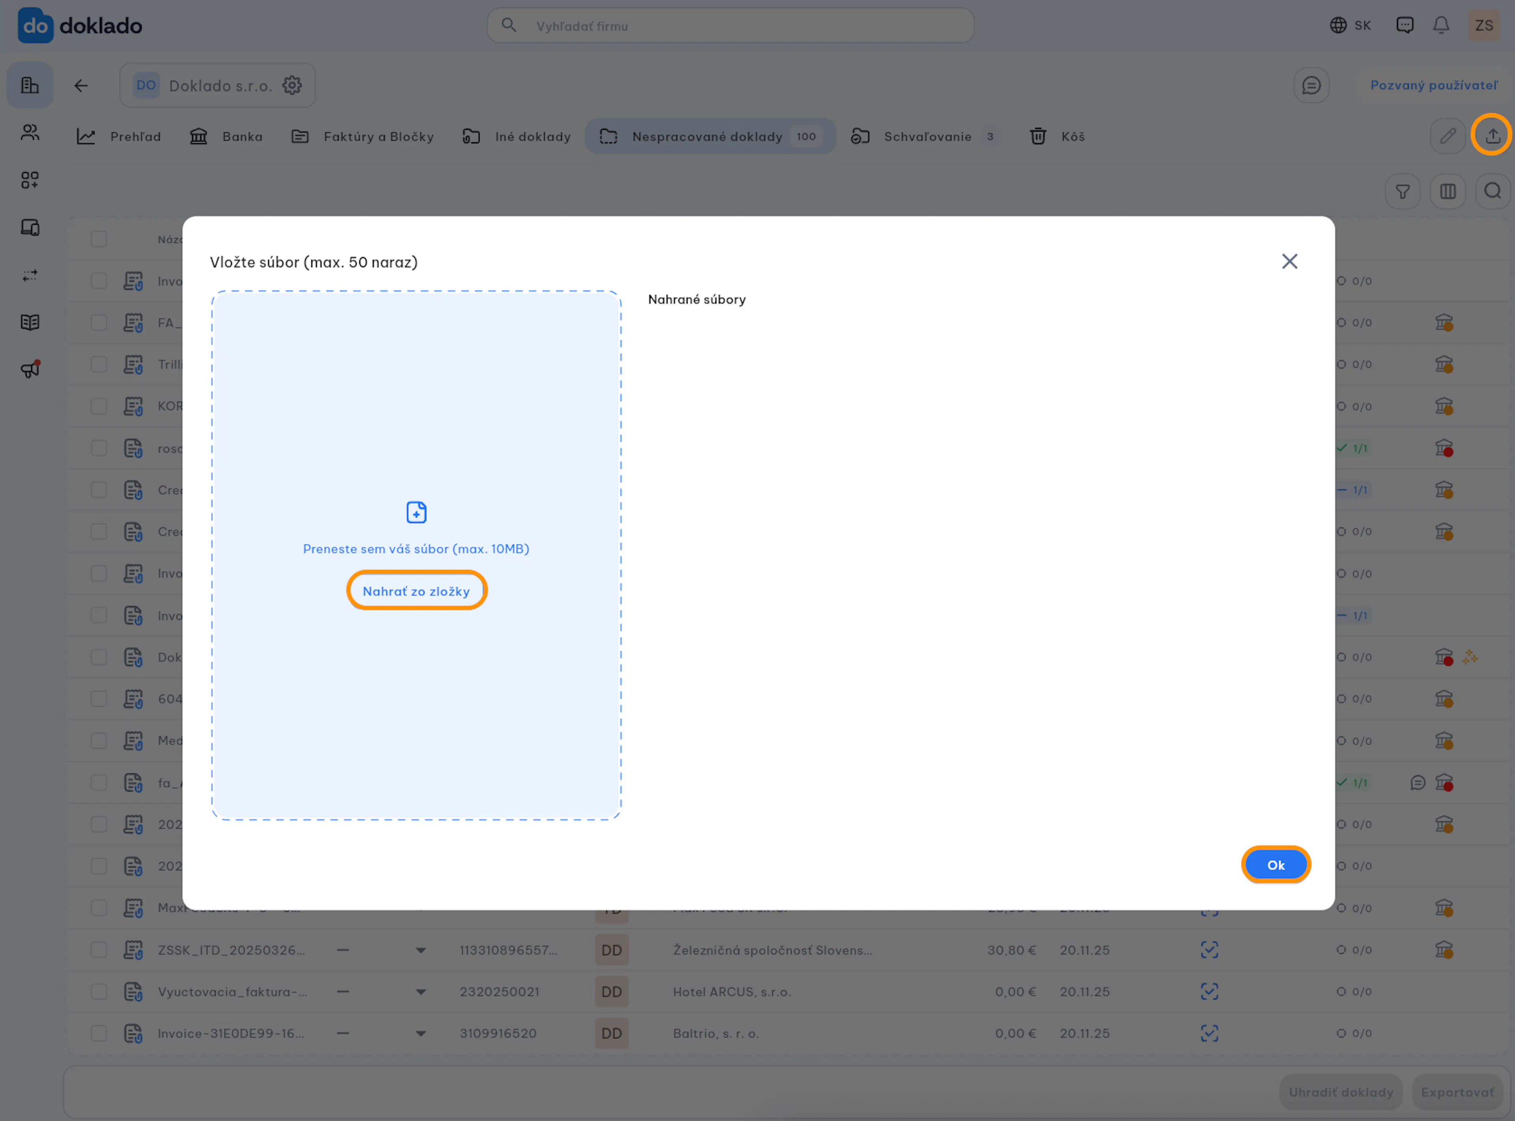Click the pencil edit icon
1515x1121 pixels.
[1448, 137]
